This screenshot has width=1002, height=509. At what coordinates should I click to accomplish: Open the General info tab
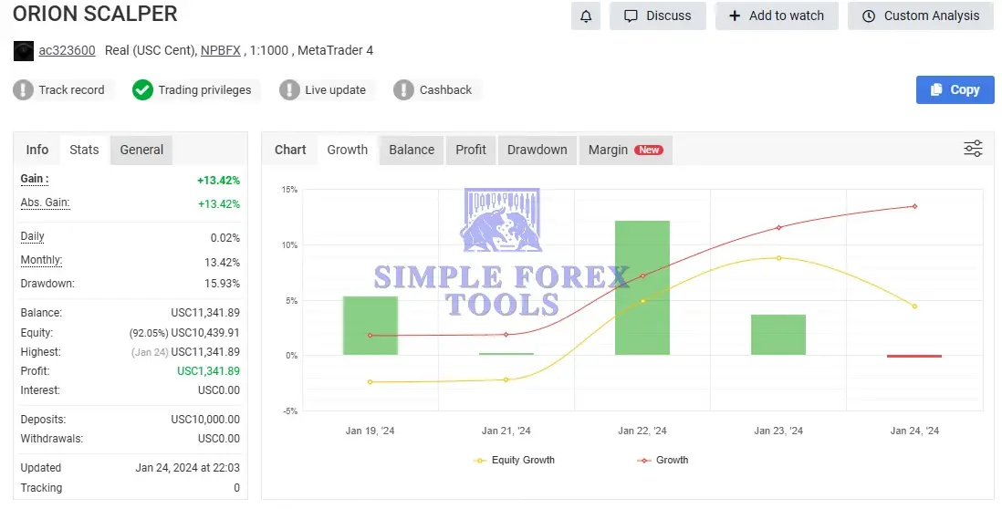(x=141, y=150)
